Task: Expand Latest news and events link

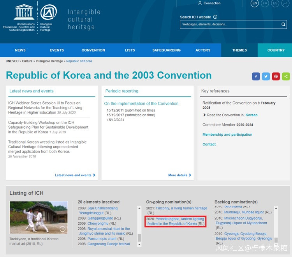Action: [75, 175]
